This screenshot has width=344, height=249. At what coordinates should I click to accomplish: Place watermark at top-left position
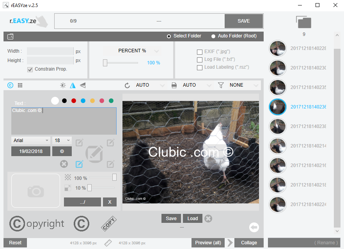(79, 142)
